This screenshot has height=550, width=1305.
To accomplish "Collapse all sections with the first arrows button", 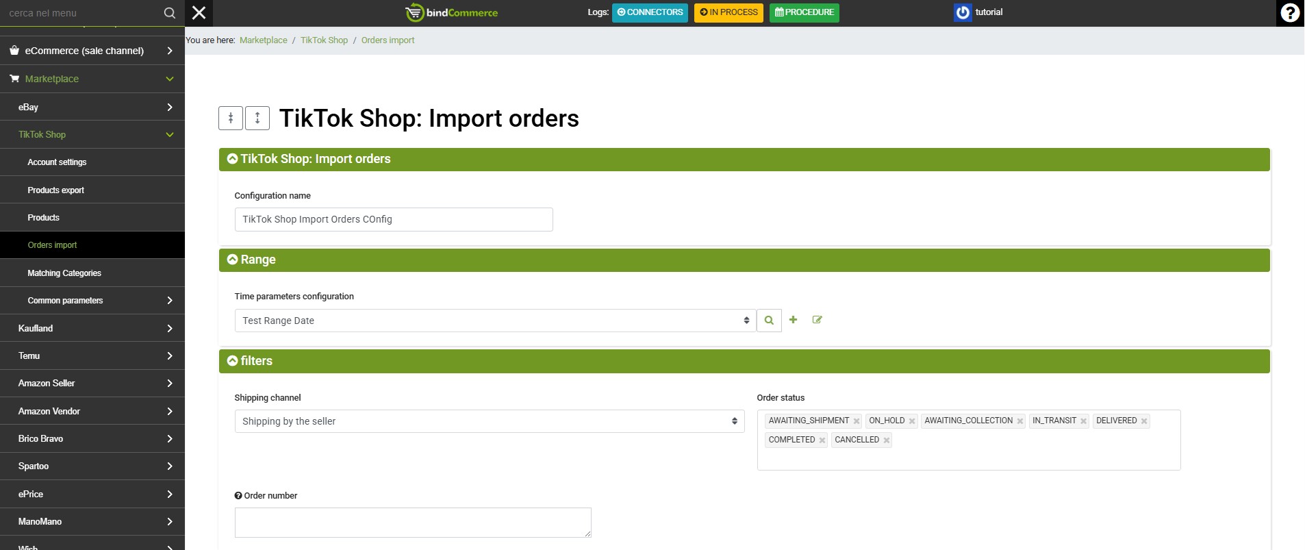I will point(231,118).
